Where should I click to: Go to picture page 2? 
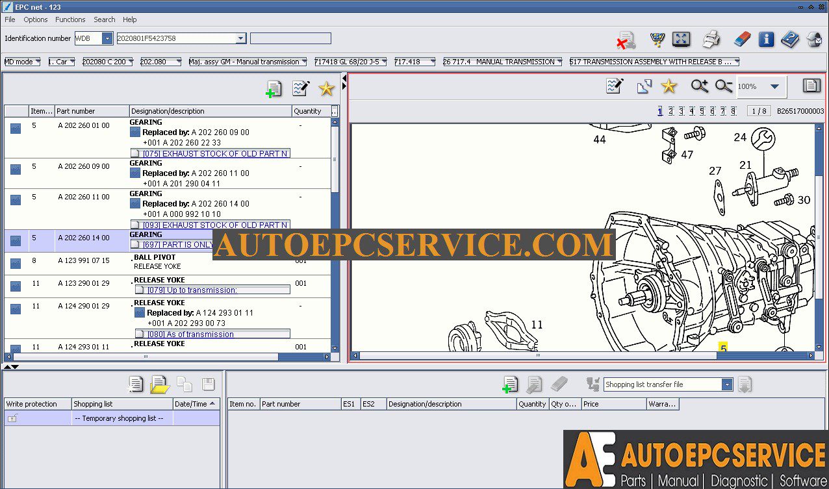tap(670, 111)
